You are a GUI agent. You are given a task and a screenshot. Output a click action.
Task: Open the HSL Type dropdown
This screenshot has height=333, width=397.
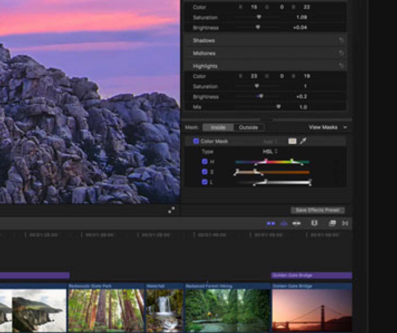[270, 151]
